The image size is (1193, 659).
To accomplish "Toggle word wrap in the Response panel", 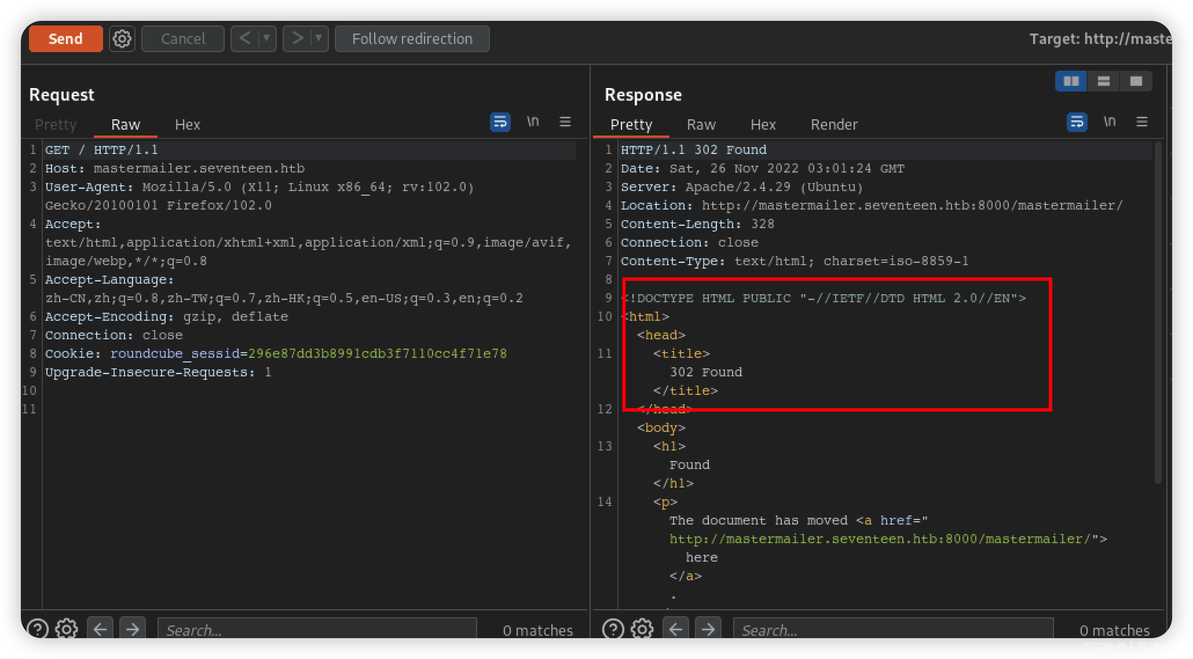I will point(1077,122).
